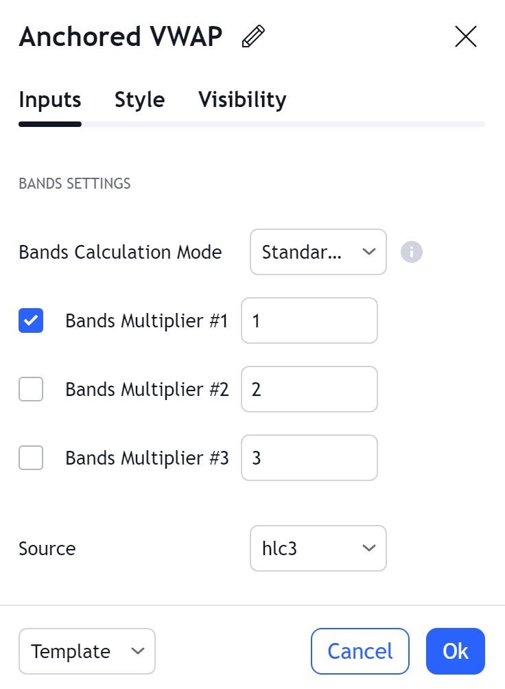The image size is (505, 689).
Task: Uncheck the Bands Multiplier #1 checkbox
Action: pos(31,320)
